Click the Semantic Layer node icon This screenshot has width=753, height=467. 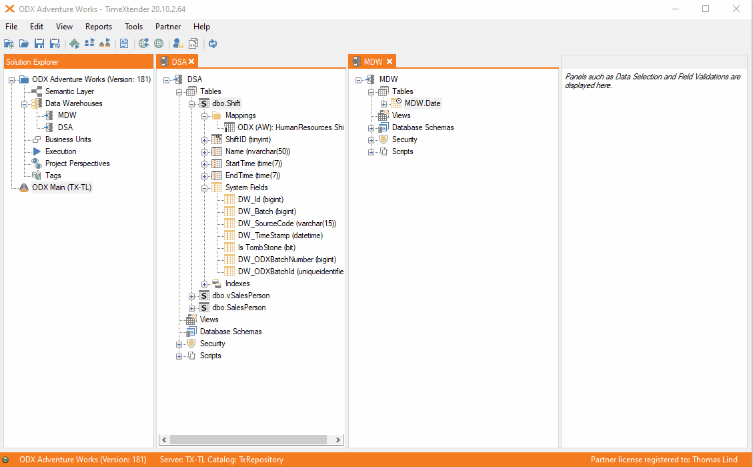tap(37, 91)
